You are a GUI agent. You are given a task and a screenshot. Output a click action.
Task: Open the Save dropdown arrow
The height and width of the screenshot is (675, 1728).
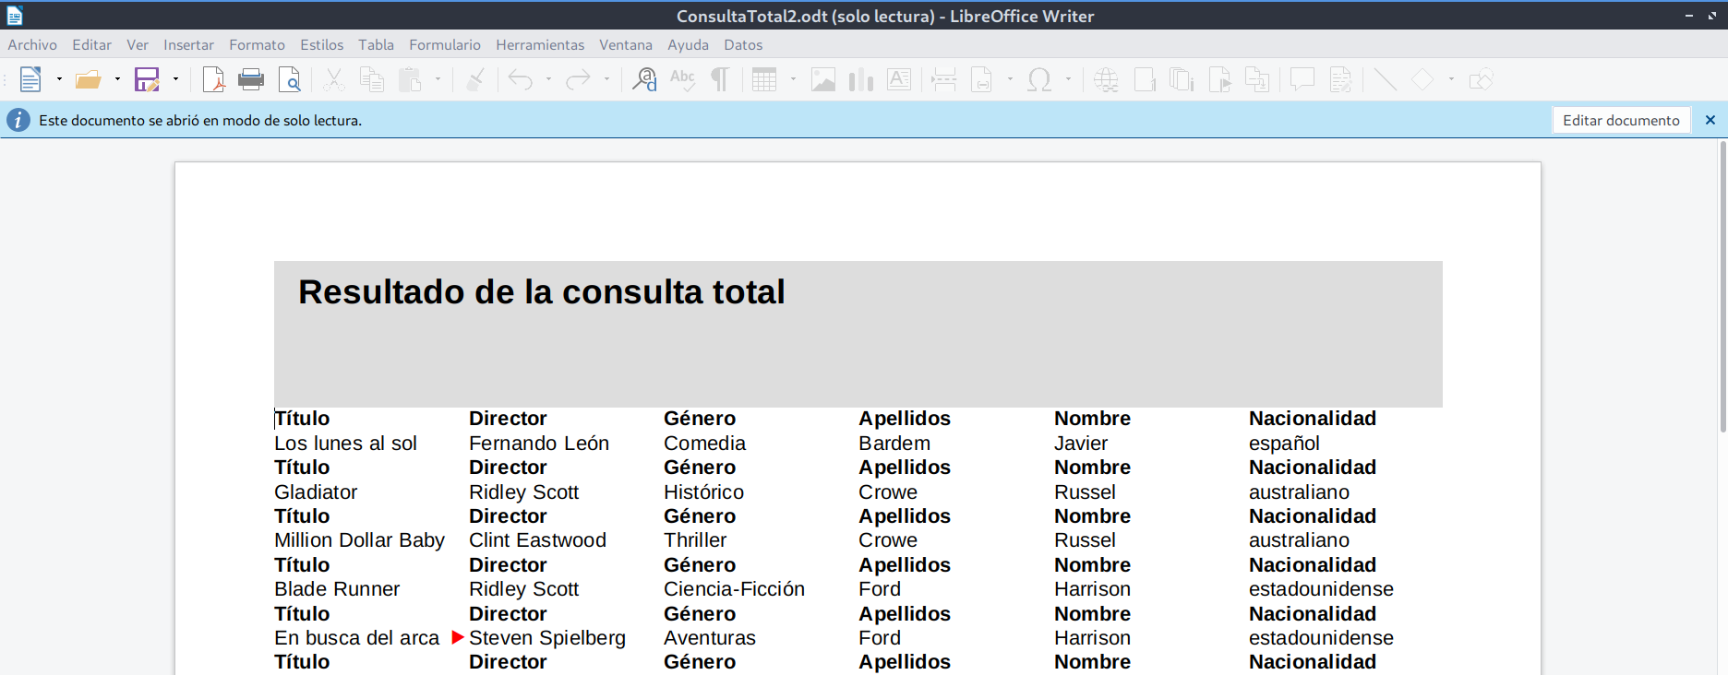[175, 80]
